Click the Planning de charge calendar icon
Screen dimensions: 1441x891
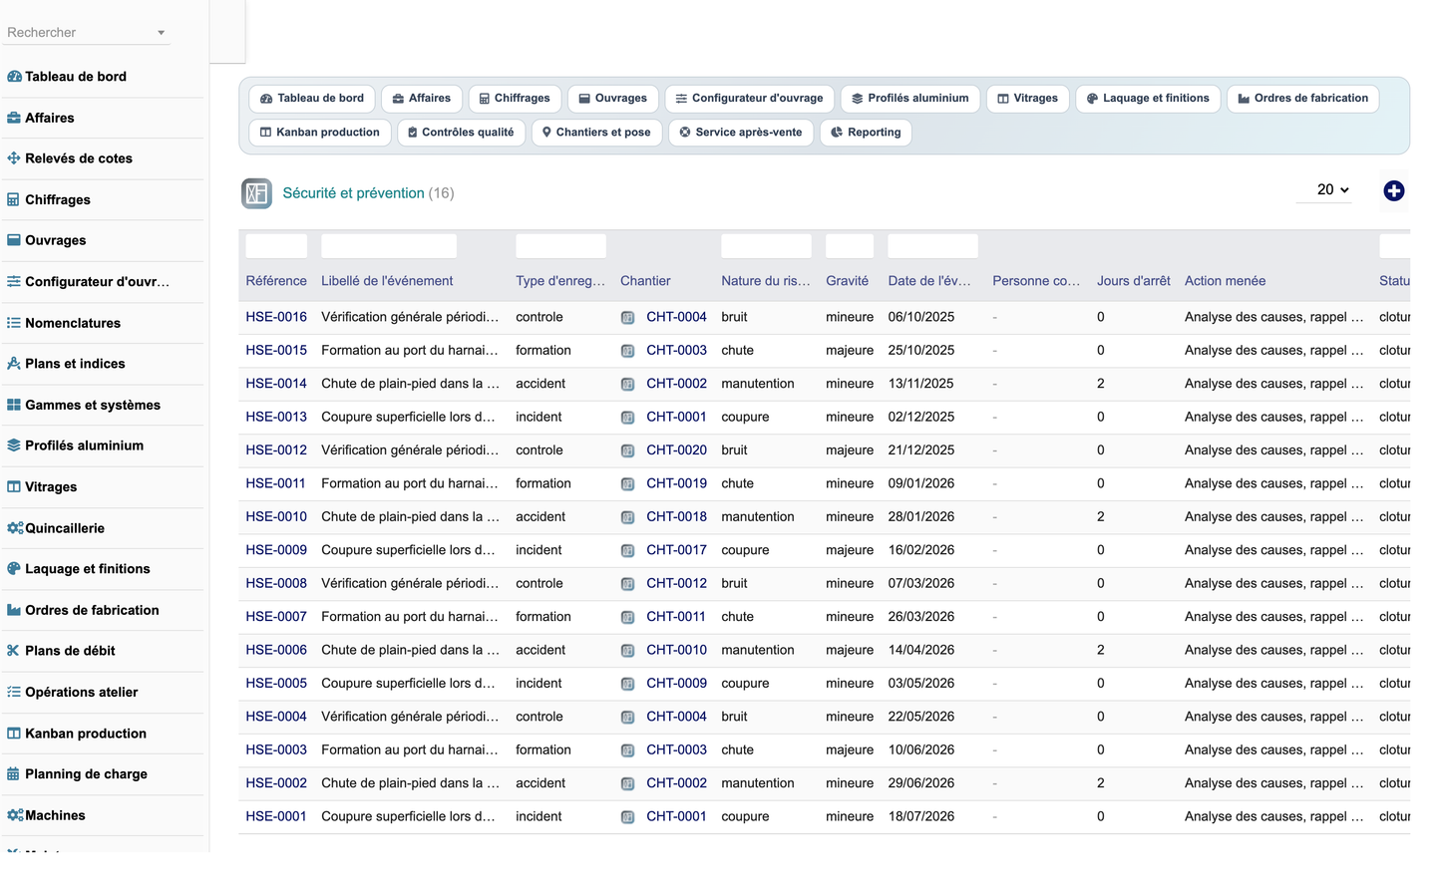pos(14,774)
